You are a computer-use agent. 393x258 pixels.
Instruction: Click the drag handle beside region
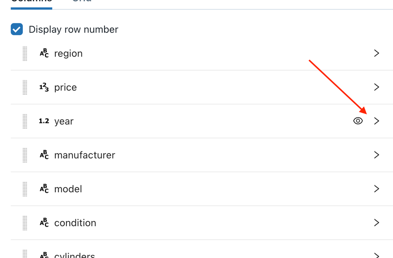pos(24,53)
